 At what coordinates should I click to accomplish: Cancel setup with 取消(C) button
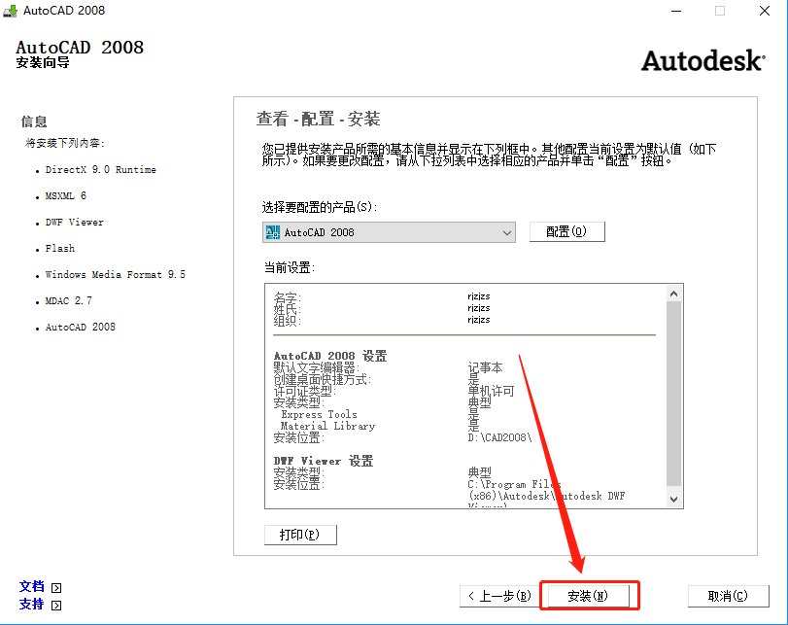[728, 596]
